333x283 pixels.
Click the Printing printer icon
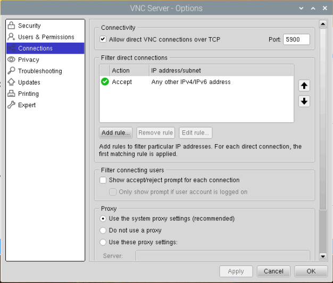point(11,94)
